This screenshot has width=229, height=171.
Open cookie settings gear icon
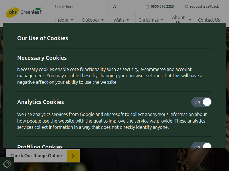click(7, 164)
